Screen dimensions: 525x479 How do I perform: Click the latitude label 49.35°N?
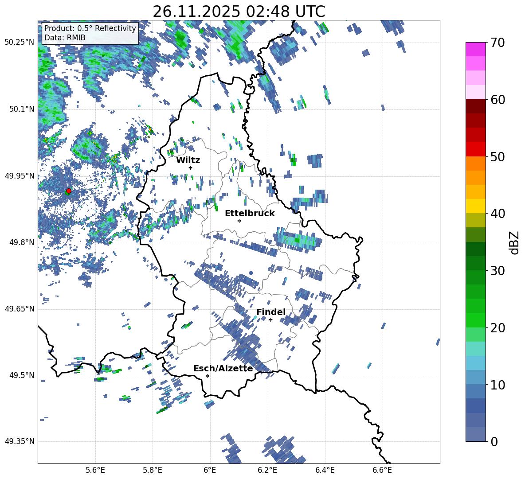pos(20,441)
